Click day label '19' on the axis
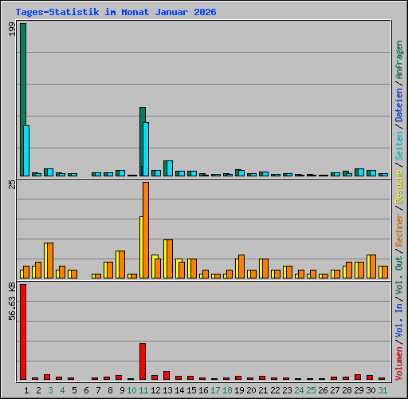Image resolution: width=408 pixels, height=399 pixels. [239, 390]
